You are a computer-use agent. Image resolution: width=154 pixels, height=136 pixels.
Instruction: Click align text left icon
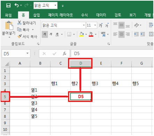coord(115,34)
